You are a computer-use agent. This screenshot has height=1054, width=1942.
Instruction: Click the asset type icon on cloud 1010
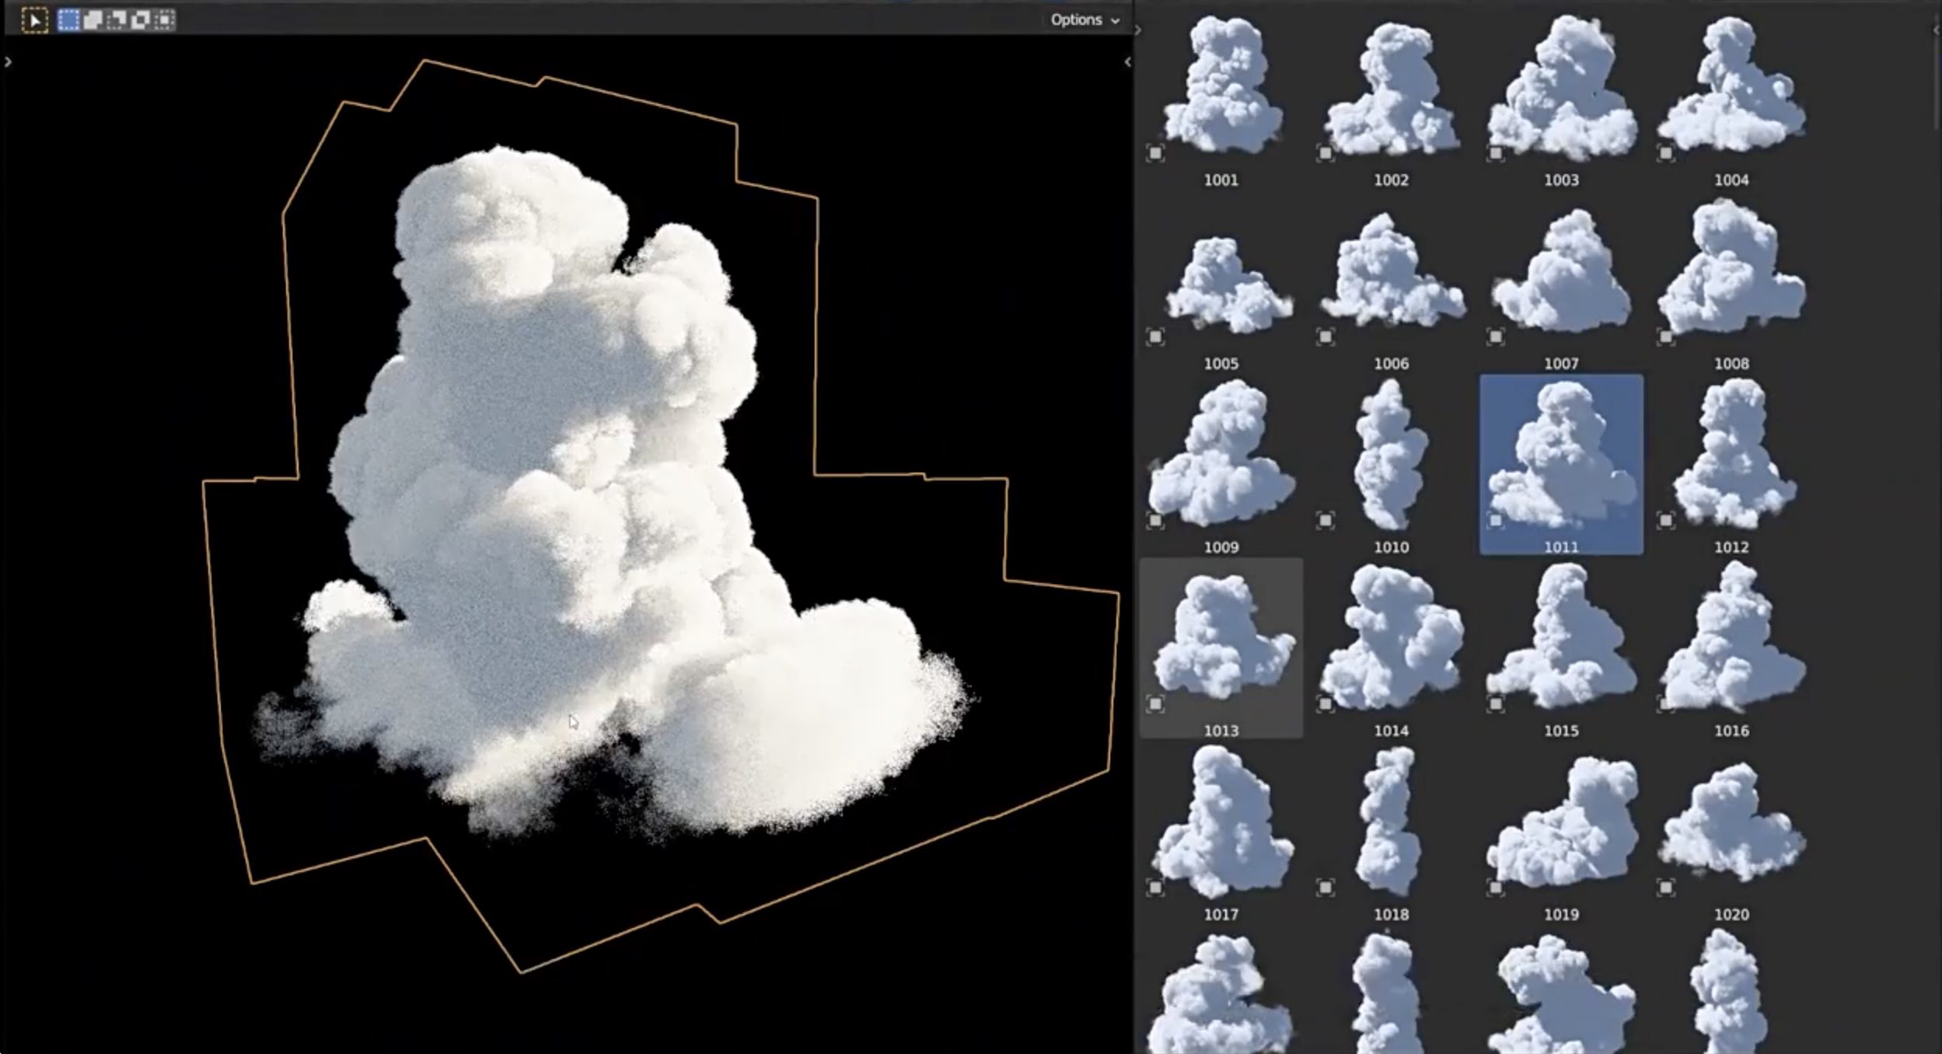(x=1326, y=520)
